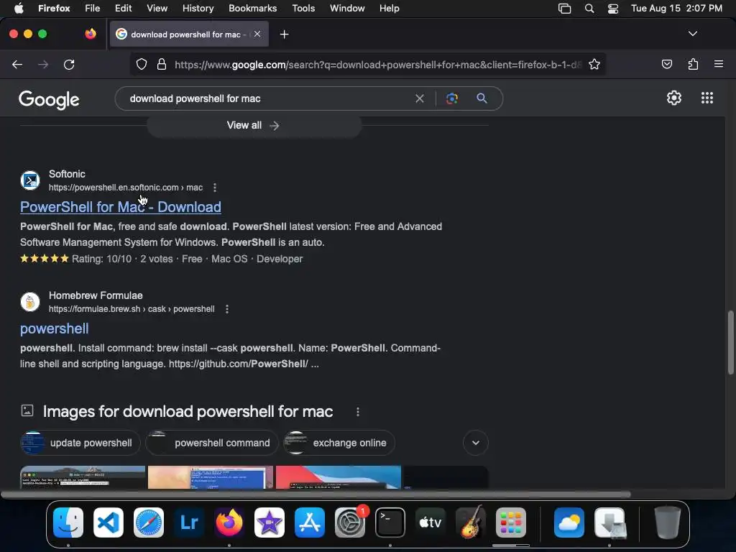Screen dimensions: 736x552
Task: Click the forward navigation arrow
Action: (43, 65)
